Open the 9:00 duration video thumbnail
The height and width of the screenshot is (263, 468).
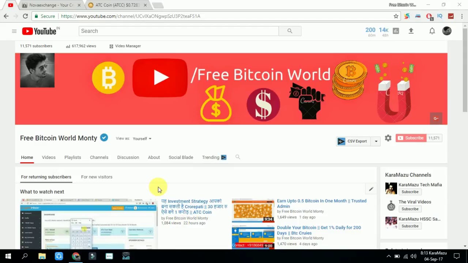(x=253, y=237)
